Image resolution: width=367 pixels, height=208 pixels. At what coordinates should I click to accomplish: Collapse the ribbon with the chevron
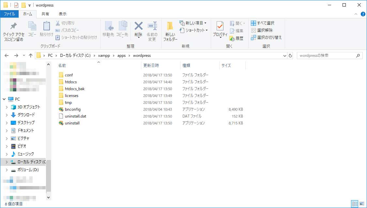click(356, 14)
